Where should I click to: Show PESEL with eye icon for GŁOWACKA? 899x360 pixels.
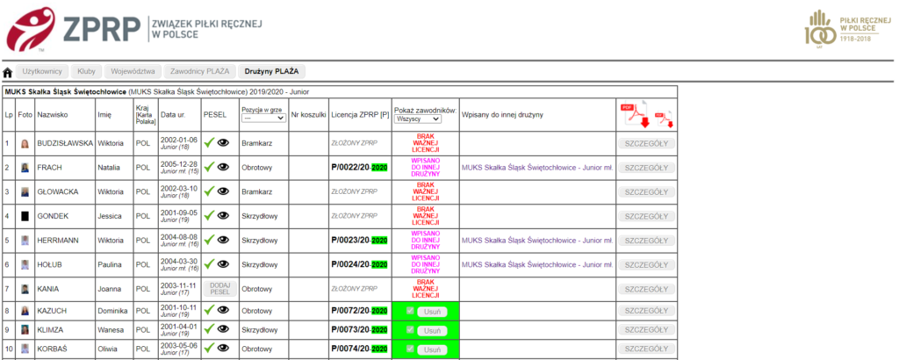[x=224, y=191]
